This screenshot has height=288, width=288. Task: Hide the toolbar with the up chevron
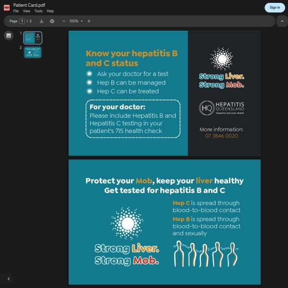coord(282,21)
